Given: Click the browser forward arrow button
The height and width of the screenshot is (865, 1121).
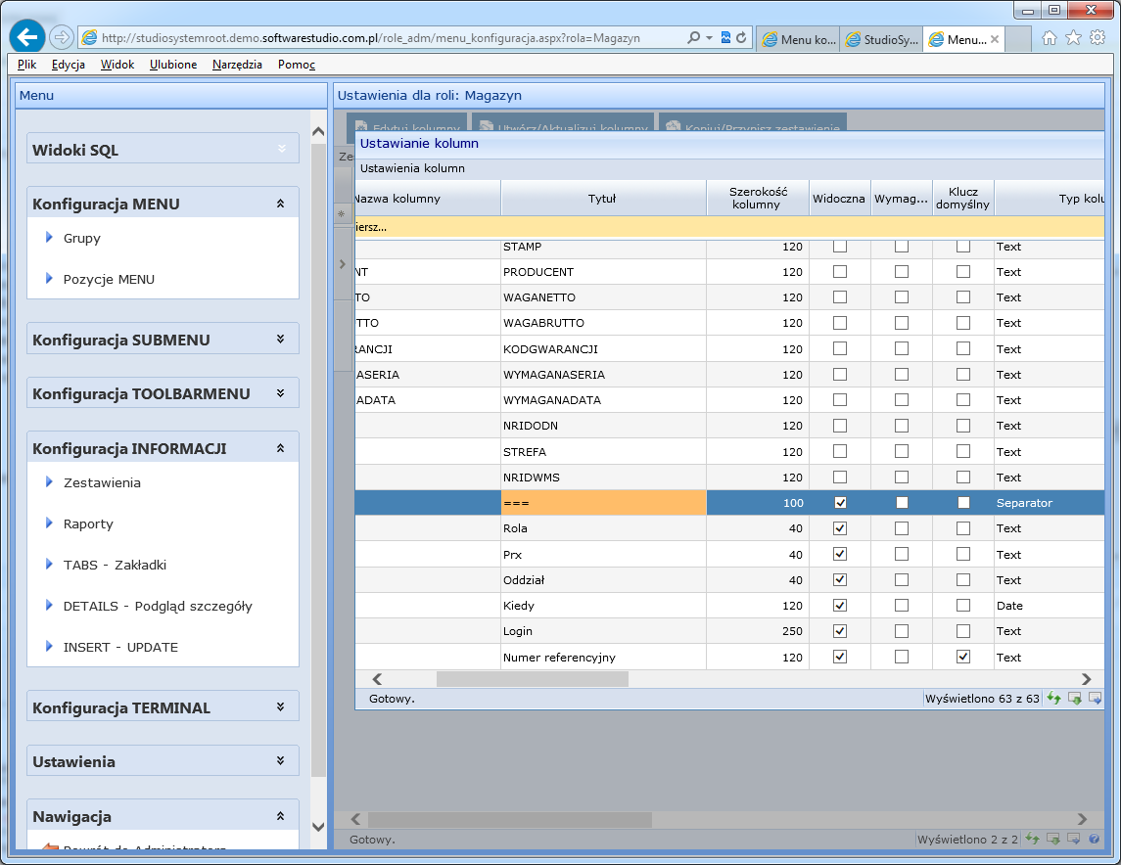Looking at the screenshot, I should click(x=62, y=37).
